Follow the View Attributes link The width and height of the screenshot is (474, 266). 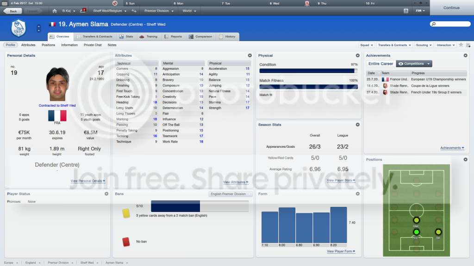tap(236, 182)
